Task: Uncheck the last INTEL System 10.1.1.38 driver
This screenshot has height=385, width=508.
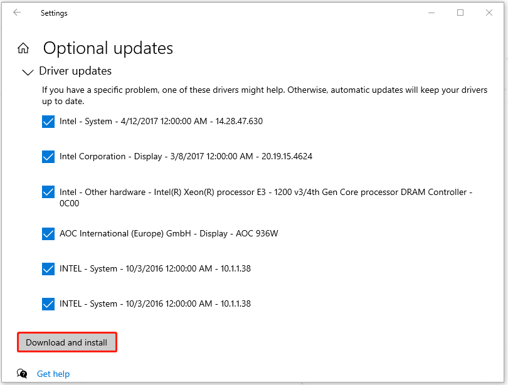Action: pos(48,304)
